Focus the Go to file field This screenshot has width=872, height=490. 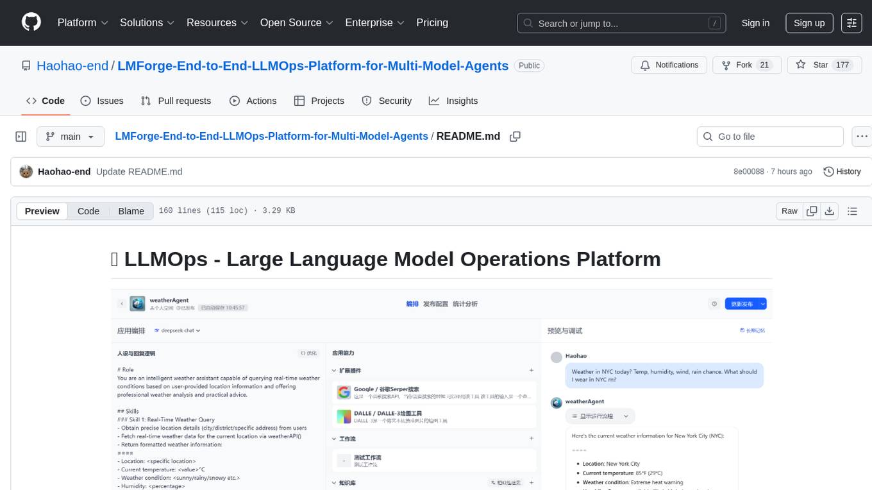coord(770,137)
